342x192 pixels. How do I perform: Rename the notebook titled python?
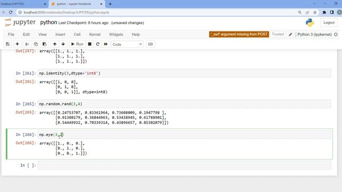tap(49, 22)
